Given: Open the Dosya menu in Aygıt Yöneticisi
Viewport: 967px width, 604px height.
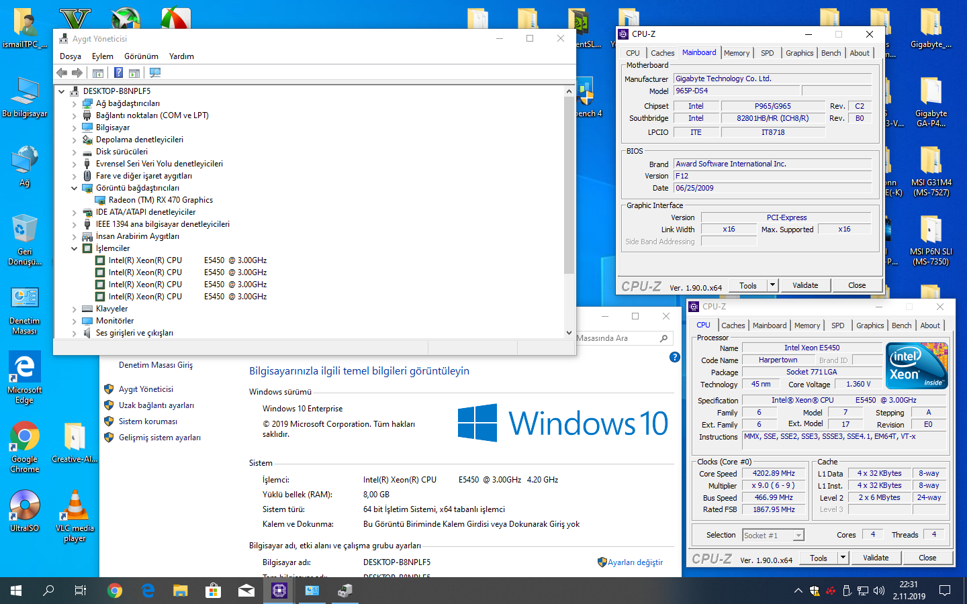Looking at the screenshot, I should [71, 56].
